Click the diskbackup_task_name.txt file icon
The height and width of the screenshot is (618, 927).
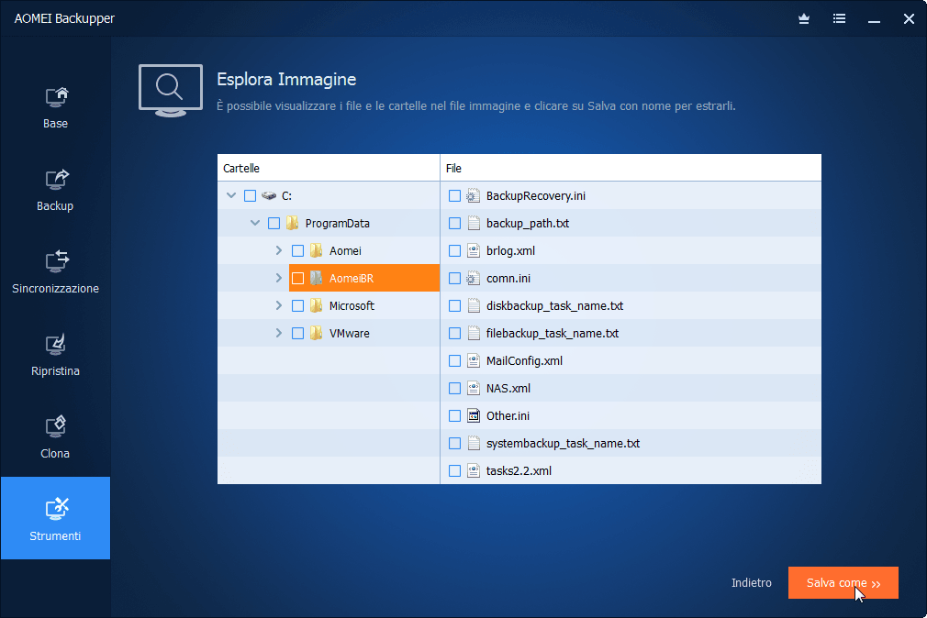(474, 305)
